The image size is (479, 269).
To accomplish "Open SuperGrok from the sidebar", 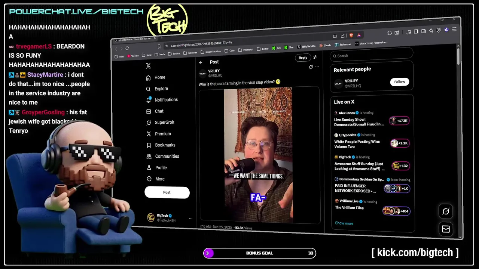I will 160,122.
